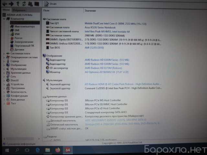
Task: Select the Asus K52JU Series Notebook value
Action: (x=100, y=27)
